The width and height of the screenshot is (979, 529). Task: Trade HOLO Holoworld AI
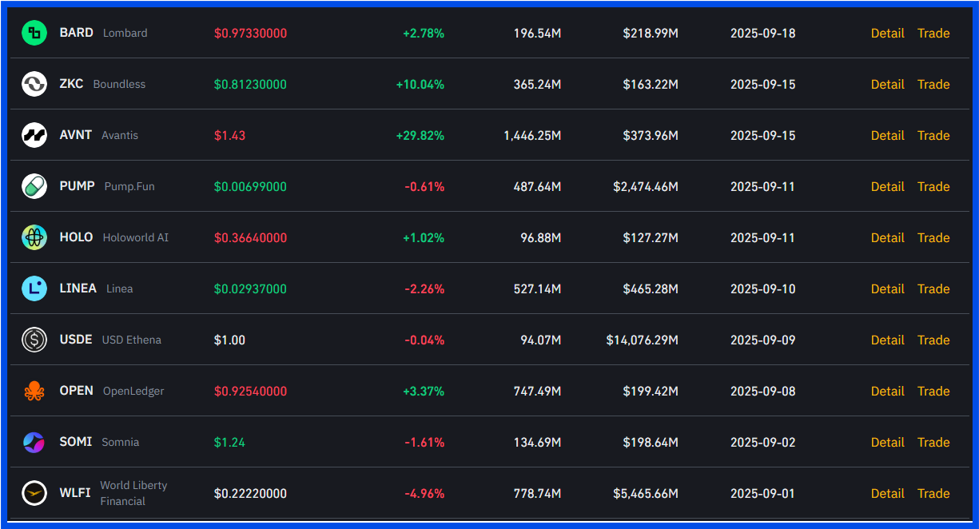point(933,237)
